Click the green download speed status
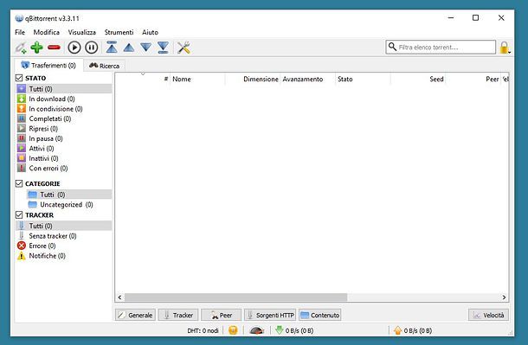528x345 pixels. [294, 330]
